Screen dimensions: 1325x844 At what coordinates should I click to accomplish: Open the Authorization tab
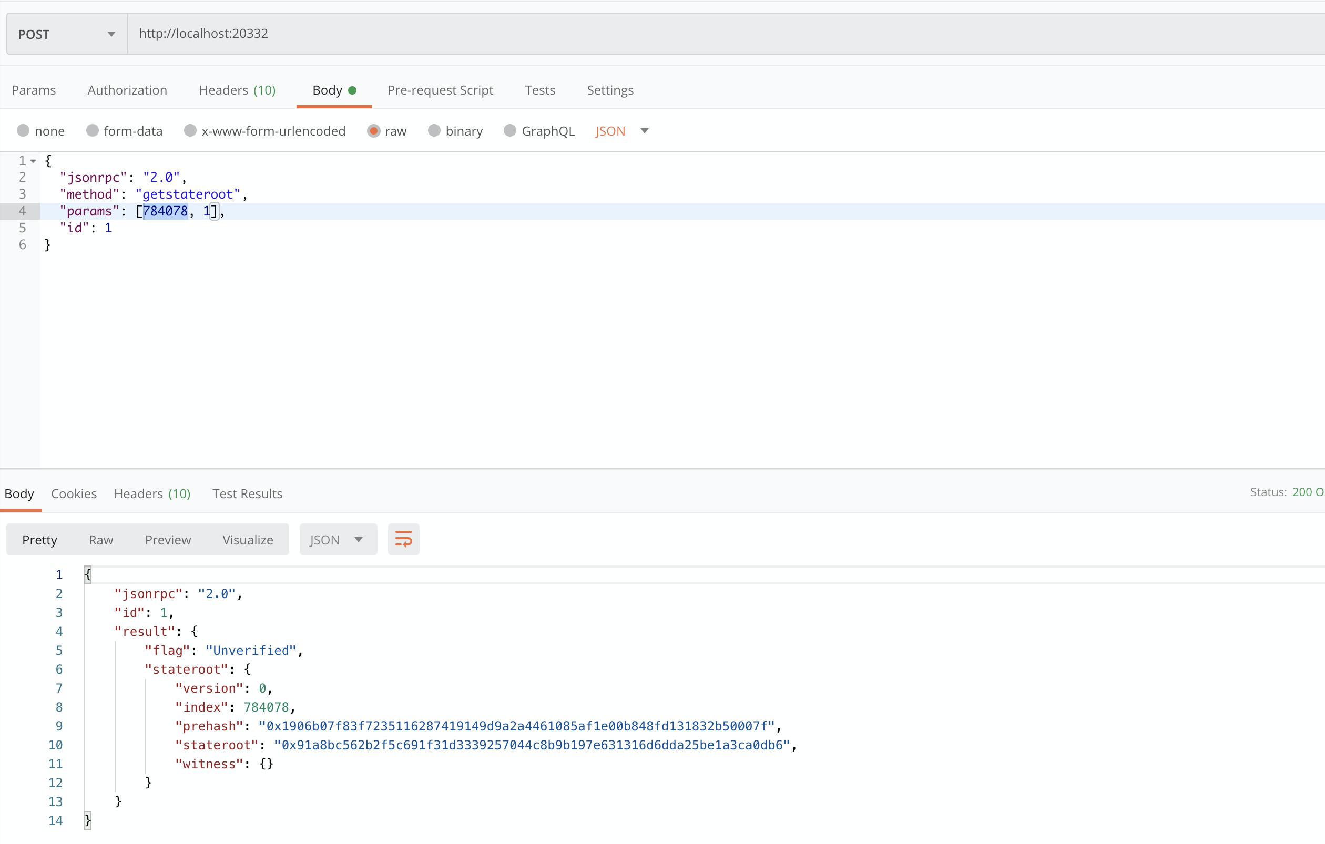(x=127, y=90)
